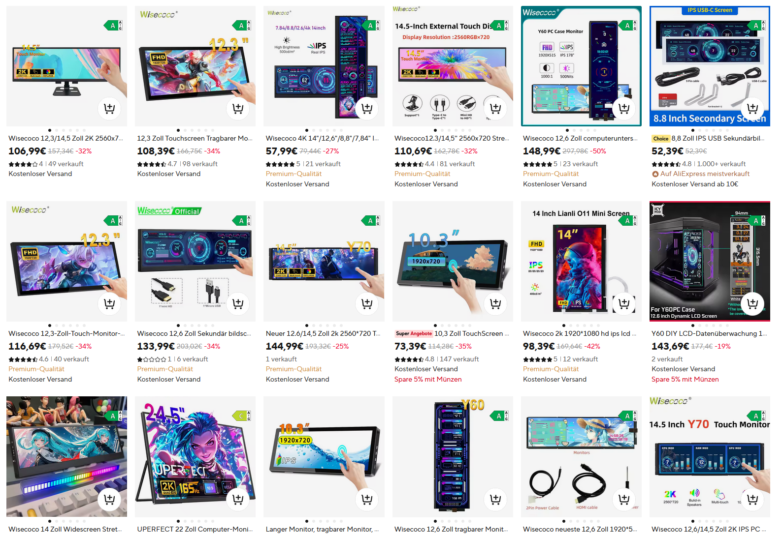Add the 10,3 Zoll TouchScreen to cart
The width and height of the screenshot is (783, 535).
(495, 303)
